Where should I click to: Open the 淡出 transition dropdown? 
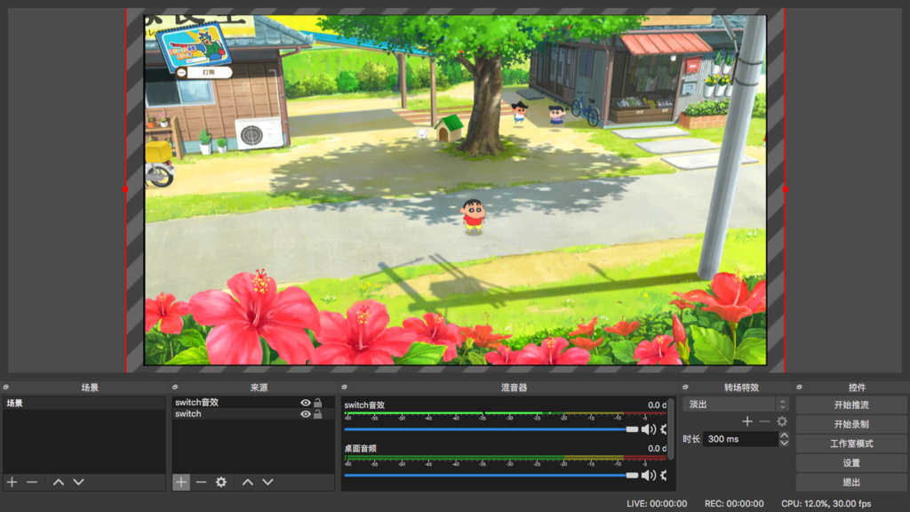[x=729, y=404]
